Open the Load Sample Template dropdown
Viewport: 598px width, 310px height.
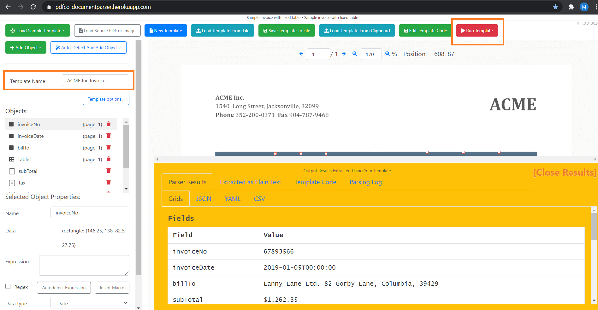(37, 30)
